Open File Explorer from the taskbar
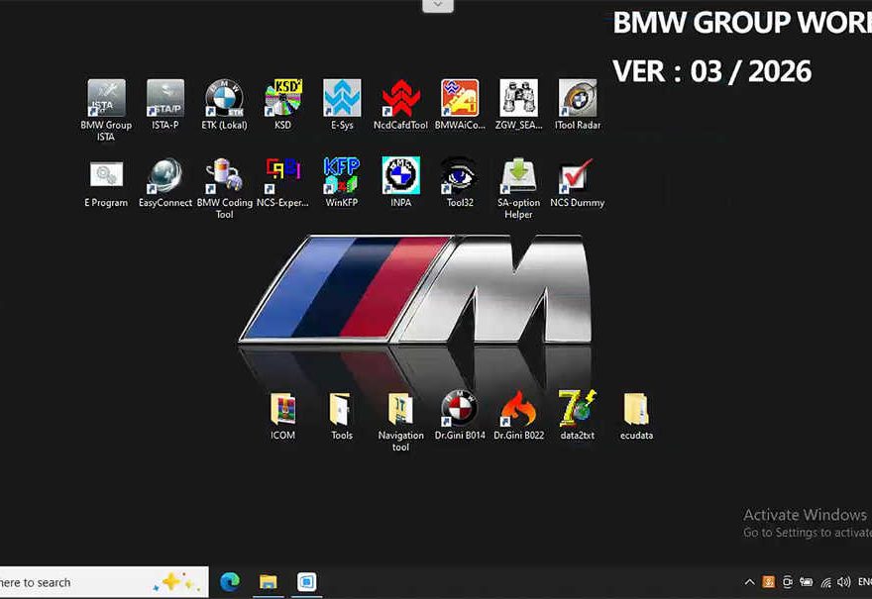This screenshot has height=599, width=872. click(269, 582)
